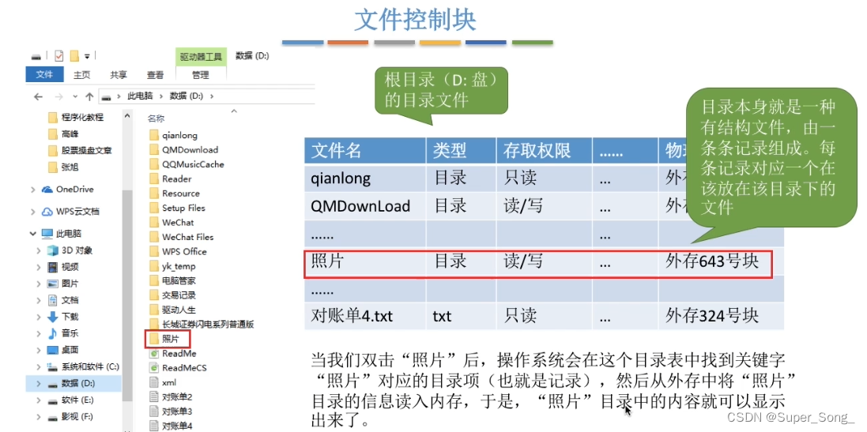
Task: Click the OneDrive cloud icon
Action: pos(47,190)
